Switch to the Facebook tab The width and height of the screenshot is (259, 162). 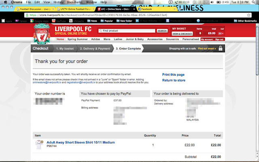coord(157,9)
